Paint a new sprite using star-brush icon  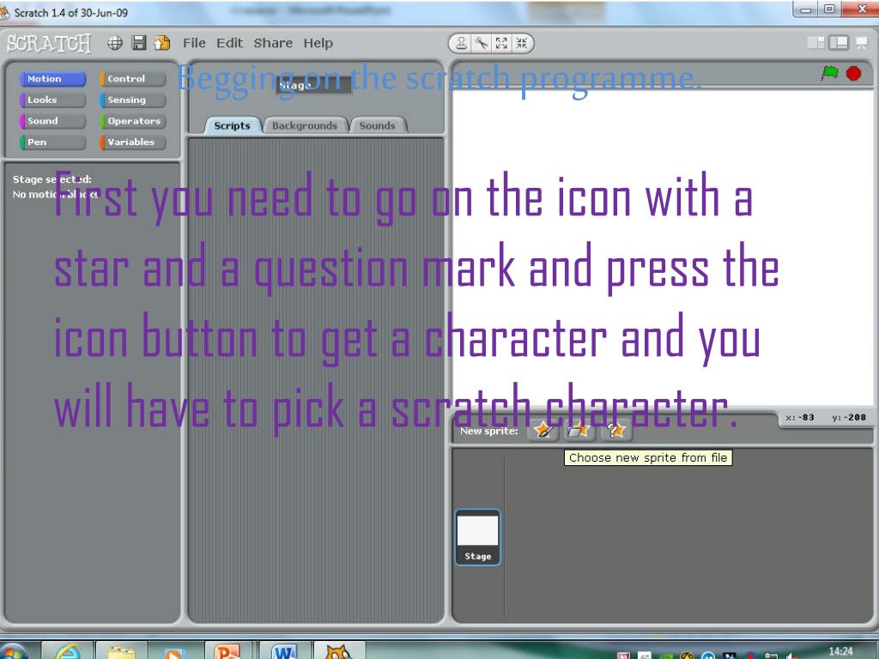click(x=543, y=431)
